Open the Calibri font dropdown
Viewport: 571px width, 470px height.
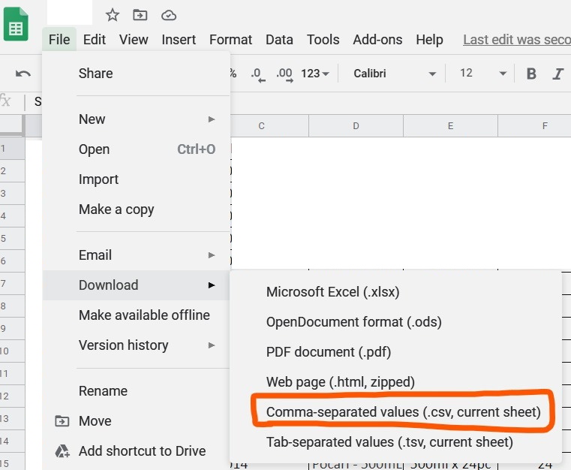[x=395, y=74]
